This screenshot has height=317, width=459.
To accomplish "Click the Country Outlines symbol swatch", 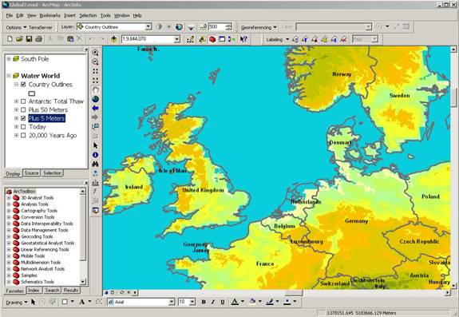I will (32, 93).
